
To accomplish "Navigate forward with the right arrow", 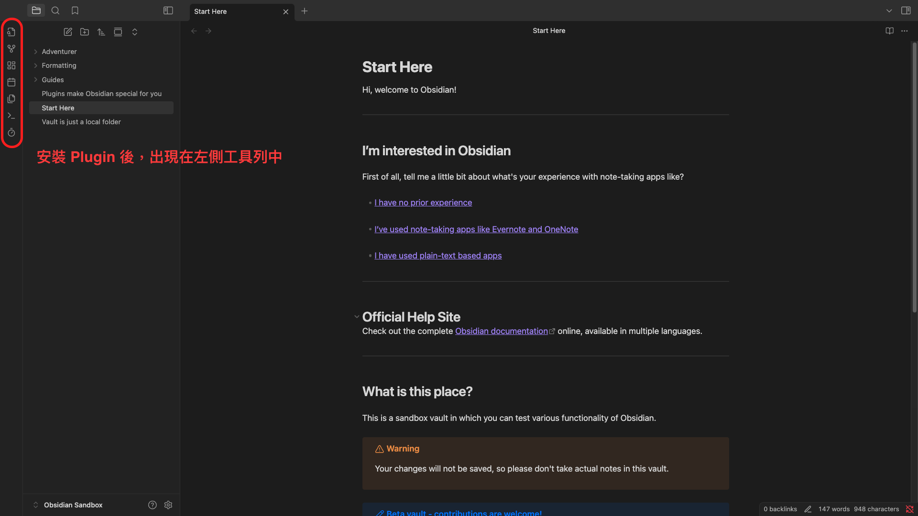I will [208, 31].
